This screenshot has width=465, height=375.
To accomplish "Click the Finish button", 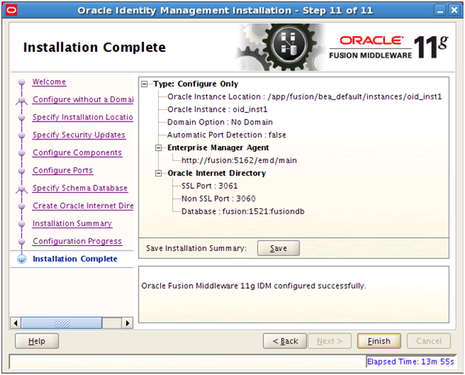I will pos(379,341).
